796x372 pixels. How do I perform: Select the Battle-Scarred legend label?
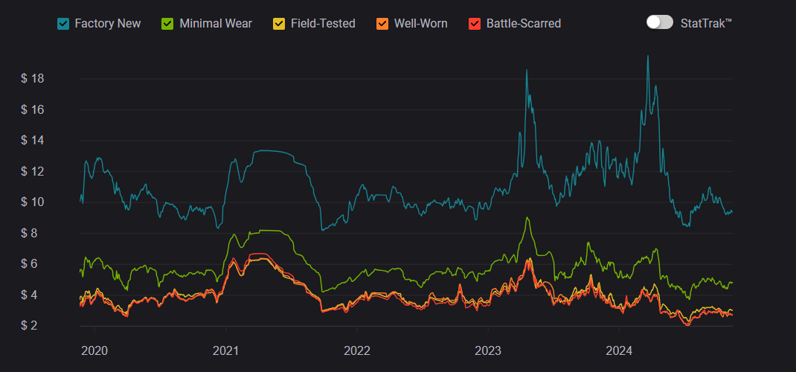pyautogui.click(x=524, y=24)
